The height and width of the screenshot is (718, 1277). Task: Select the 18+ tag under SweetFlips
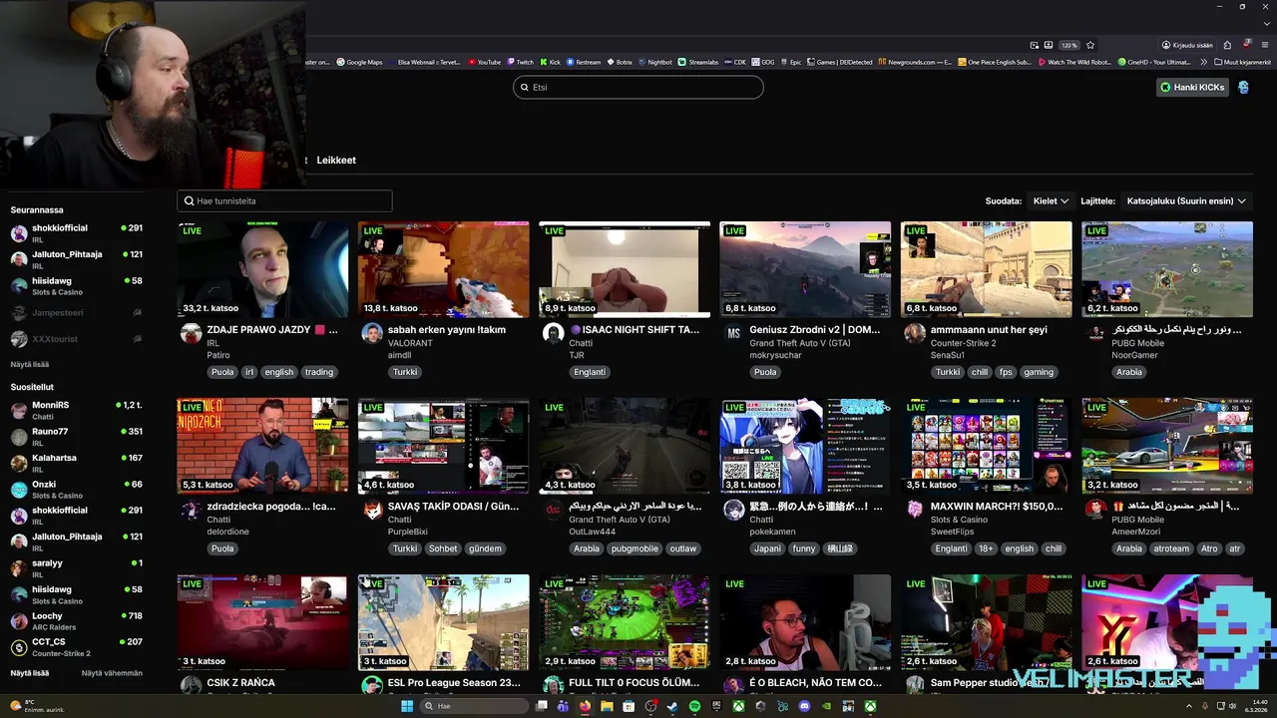coord(986,548)
